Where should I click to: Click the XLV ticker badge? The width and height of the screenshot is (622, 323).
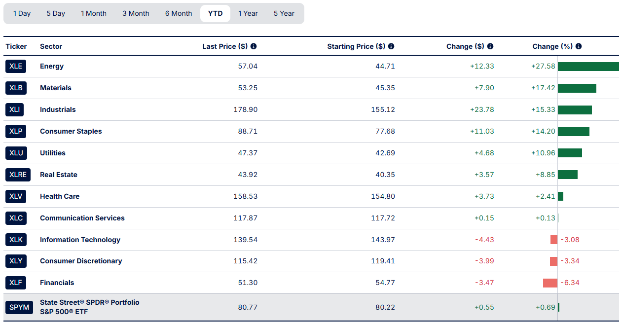(x=16, y=196)
